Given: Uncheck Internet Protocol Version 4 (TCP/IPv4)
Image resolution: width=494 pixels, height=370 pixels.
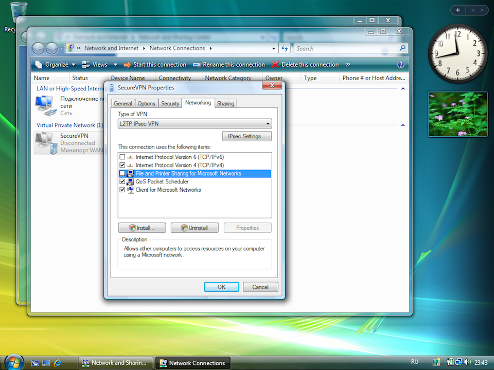Looking at the screenshot, I should point(122,165).
